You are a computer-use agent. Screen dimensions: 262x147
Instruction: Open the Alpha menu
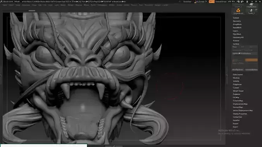click(x=5, y=5)
